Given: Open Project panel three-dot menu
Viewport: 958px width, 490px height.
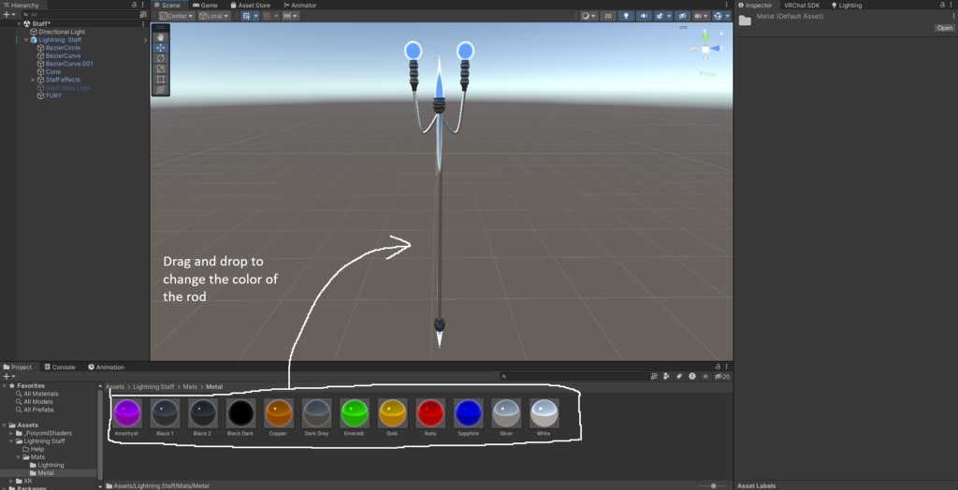Looking at the screenshot, I should click(x=726, y=367).
